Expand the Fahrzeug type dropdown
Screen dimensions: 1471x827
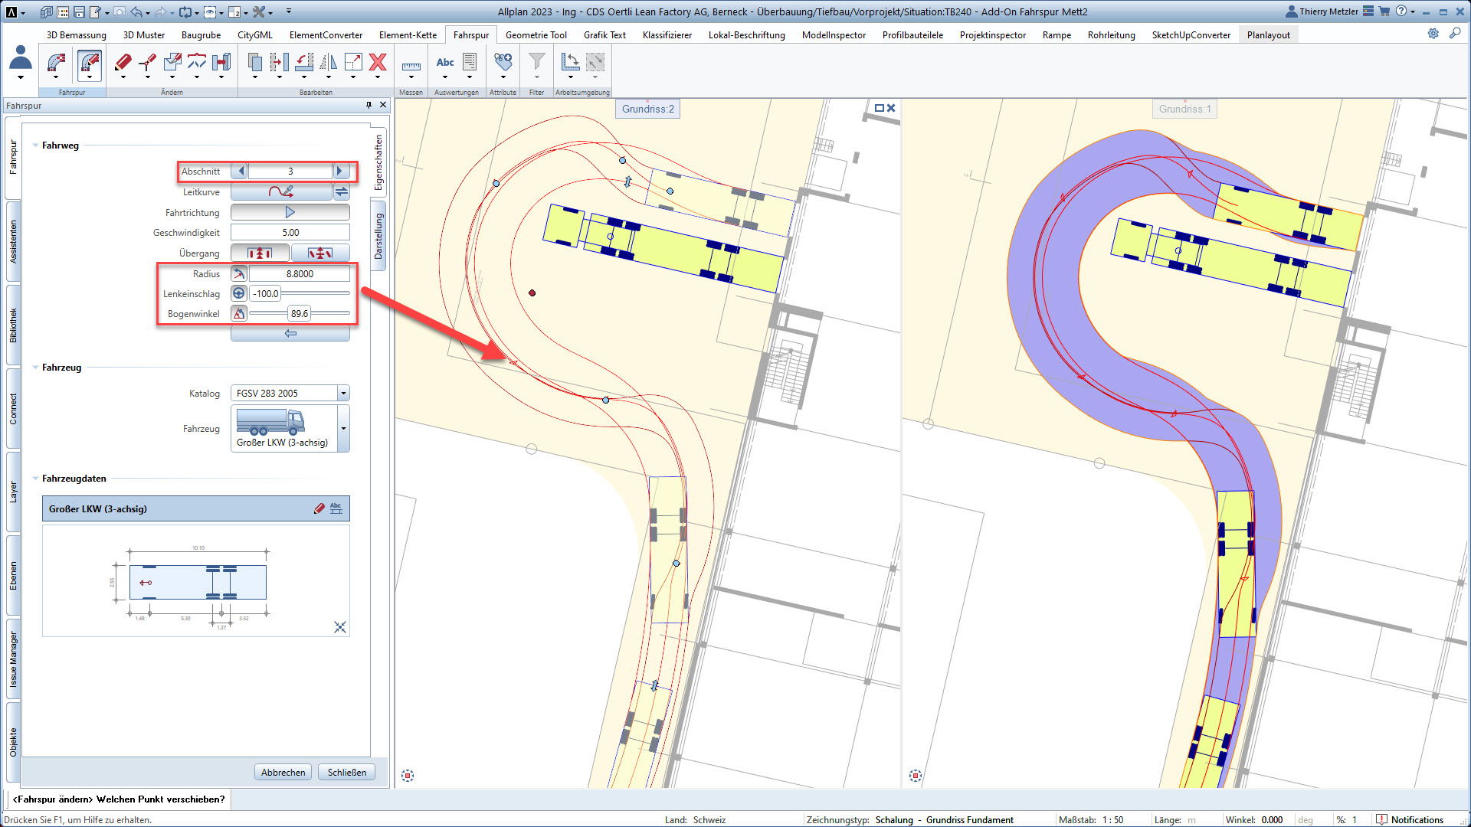tap(345, 428)
